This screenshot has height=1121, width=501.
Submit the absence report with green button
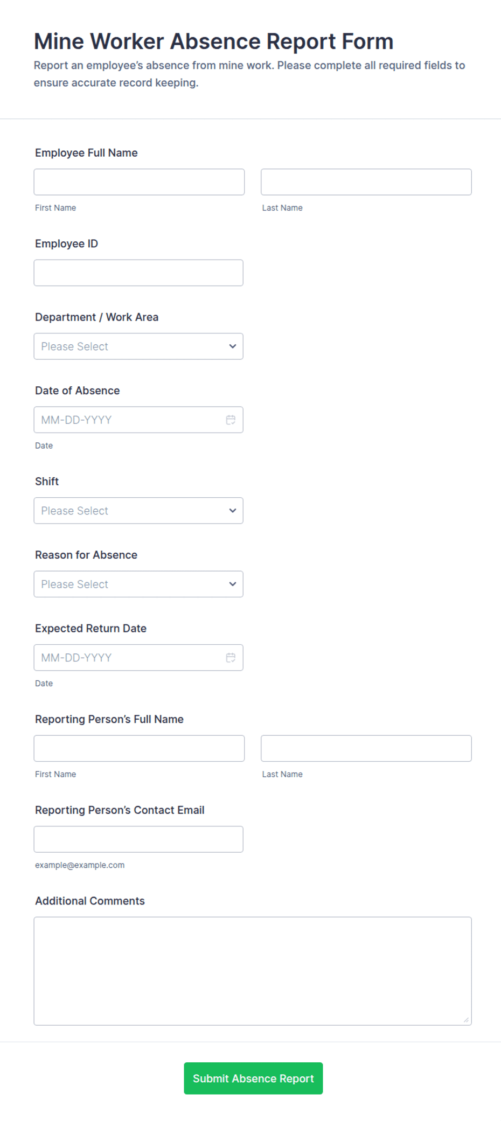tap(253, 1078)
